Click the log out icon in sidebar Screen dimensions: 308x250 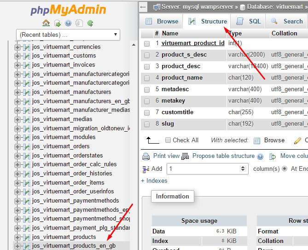pos(58,23)
